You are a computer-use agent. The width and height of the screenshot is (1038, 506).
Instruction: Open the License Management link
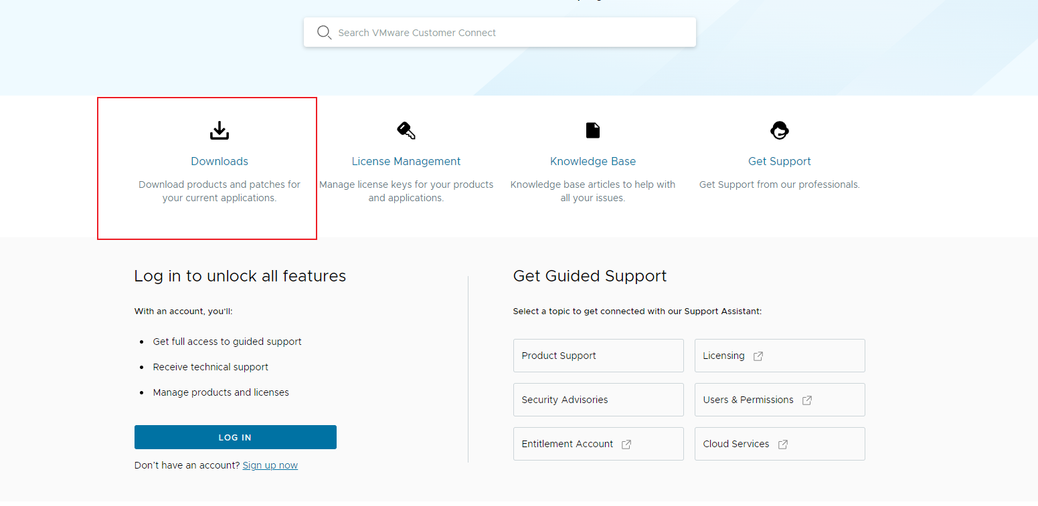(x=406, y=161)
